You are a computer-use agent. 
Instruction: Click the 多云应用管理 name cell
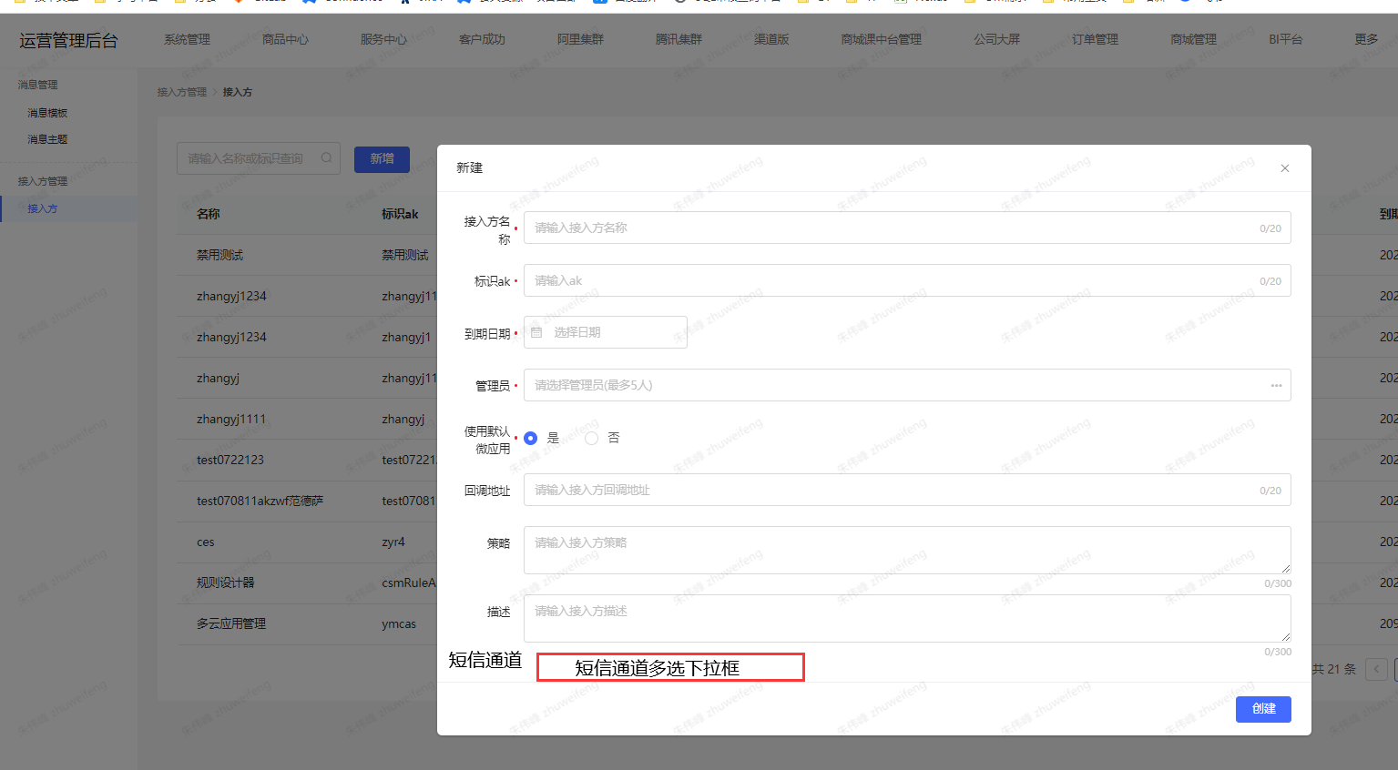231,623
